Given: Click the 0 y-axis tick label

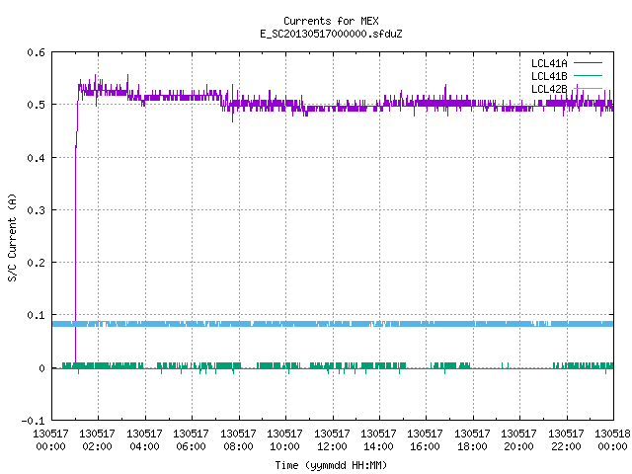Looking at the screenshot, I should 41,368.
